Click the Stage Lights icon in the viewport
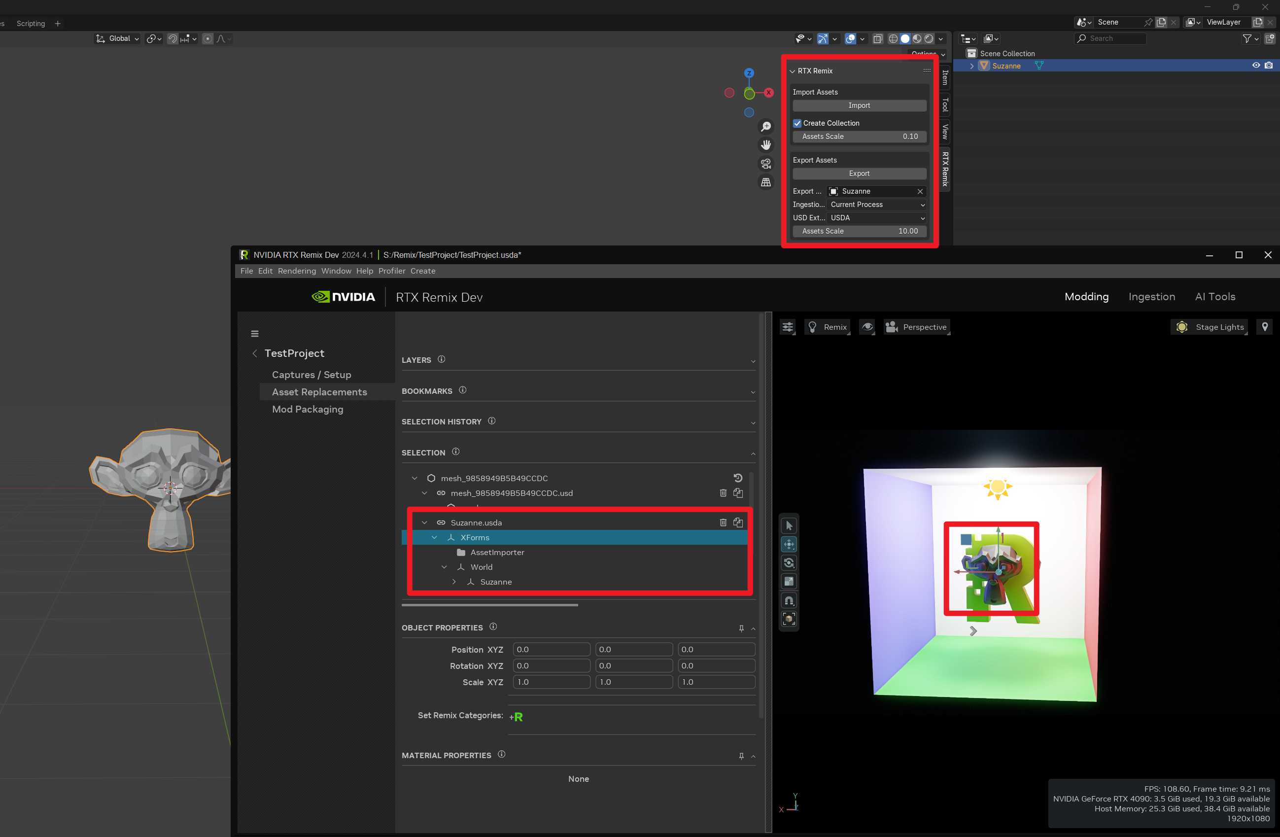The image size is (1280, 837). pos(1181,326)
